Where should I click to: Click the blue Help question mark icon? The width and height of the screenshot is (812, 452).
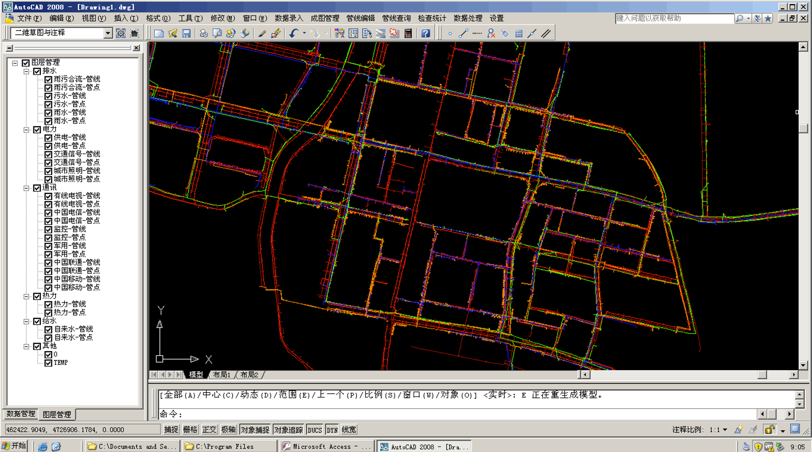pos(425,33)
